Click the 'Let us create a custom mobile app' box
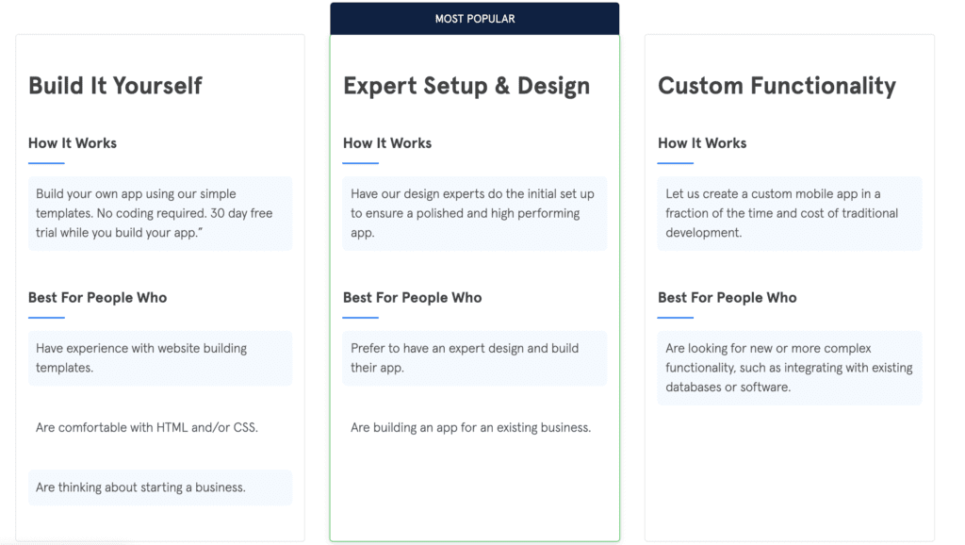This screenshot has height=545, width=965. [x=790, y=213]
